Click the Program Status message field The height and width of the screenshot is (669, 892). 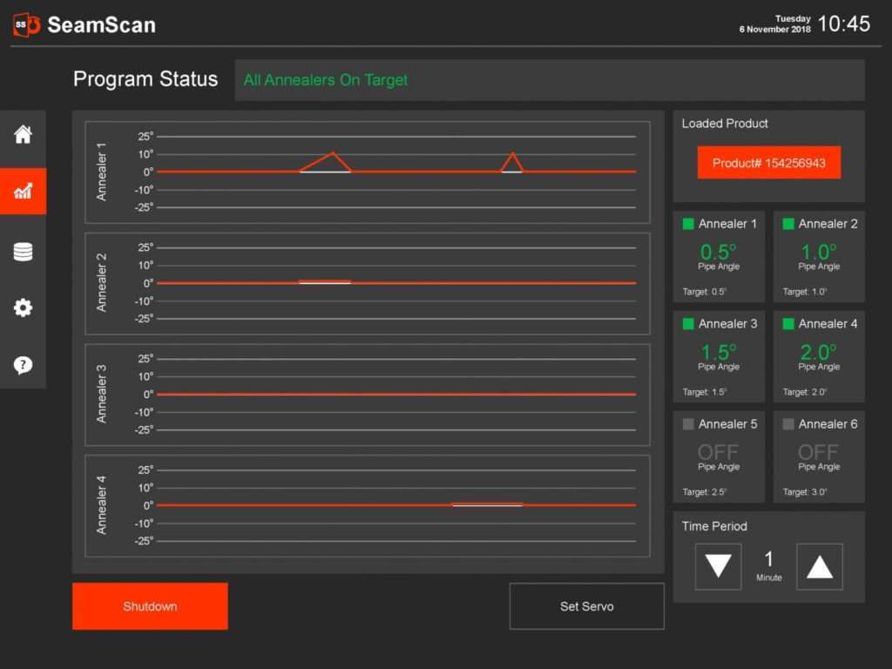[x=550, y=80]
